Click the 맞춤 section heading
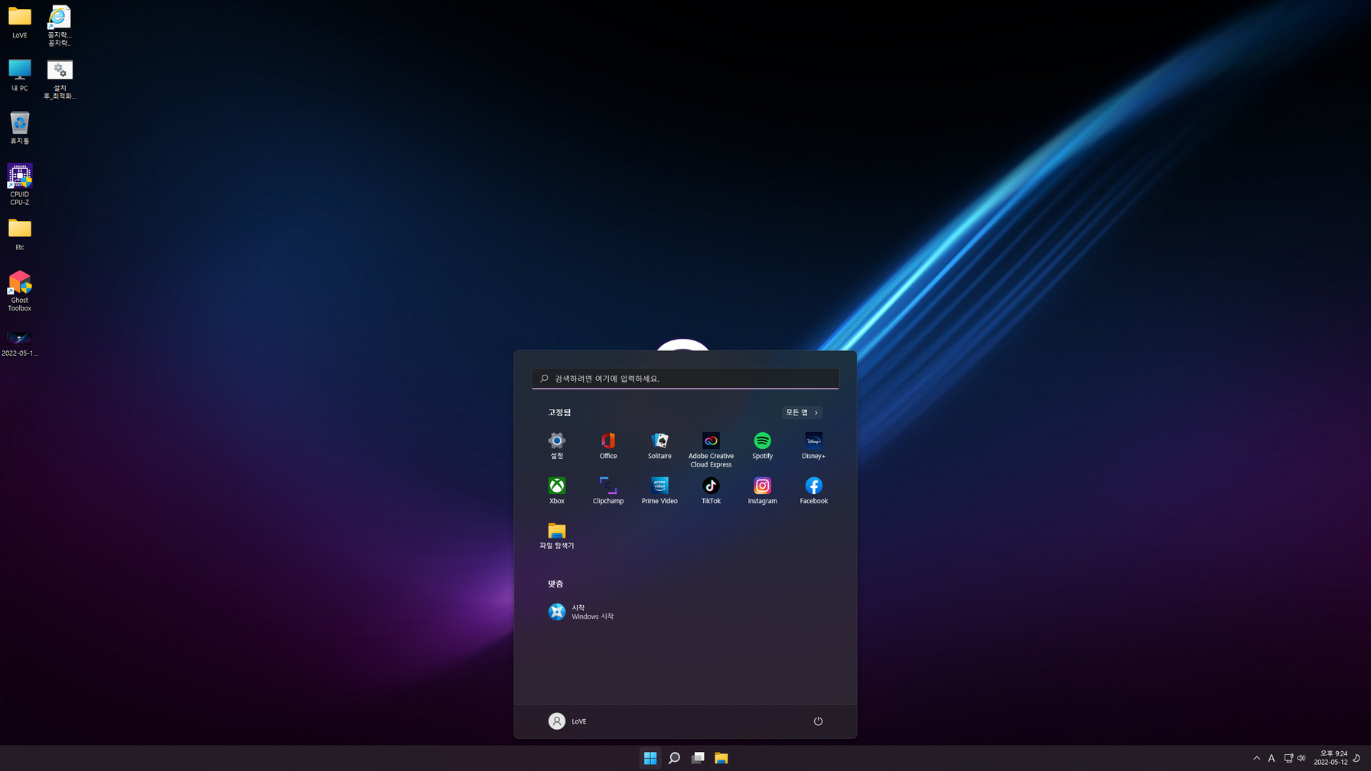Image resolution: width=1371 pixels, height=771 pixels. click(555, 584)
